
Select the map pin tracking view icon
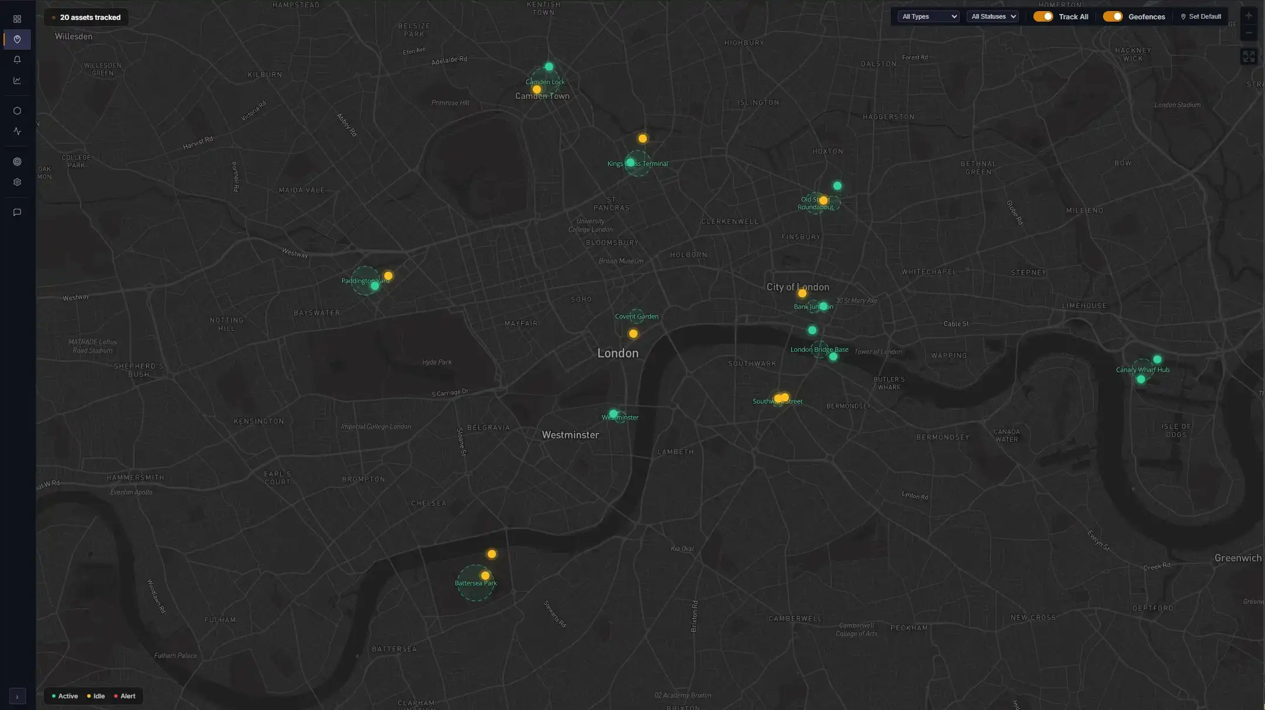coord(17,40)
